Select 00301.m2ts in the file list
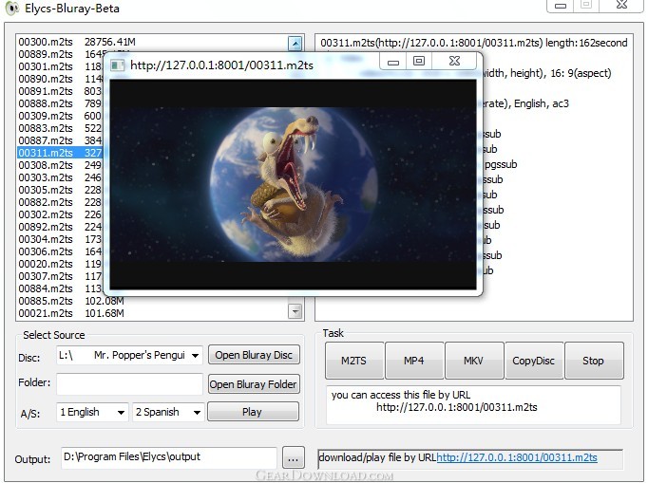648x483 pixels. tap(60, 66)
